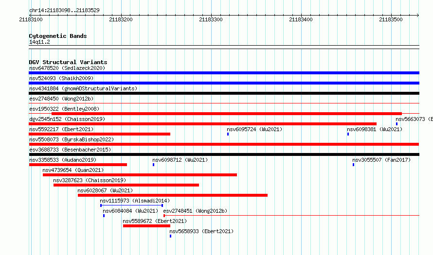Click nsv6028067 (Wu2021) label
The image size is (433, 255).
click(105, 190)
